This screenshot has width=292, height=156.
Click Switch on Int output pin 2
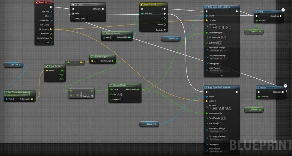pos(165,19)
